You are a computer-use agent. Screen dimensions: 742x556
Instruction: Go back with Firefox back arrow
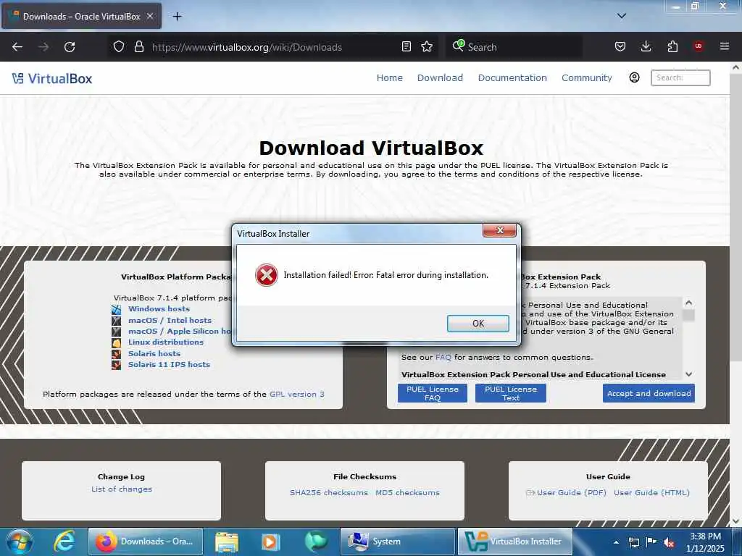17,47
